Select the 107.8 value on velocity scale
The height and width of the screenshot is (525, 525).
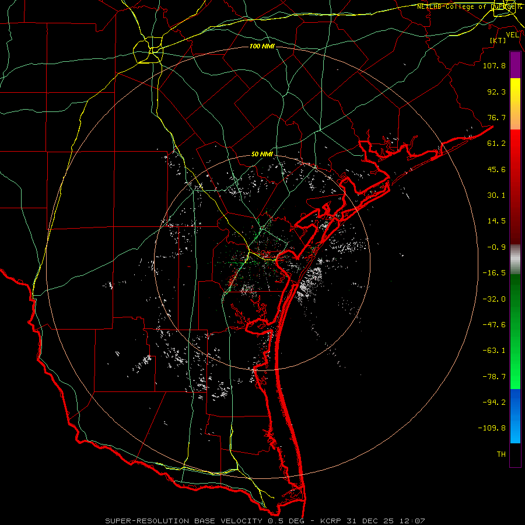(494, 65)
